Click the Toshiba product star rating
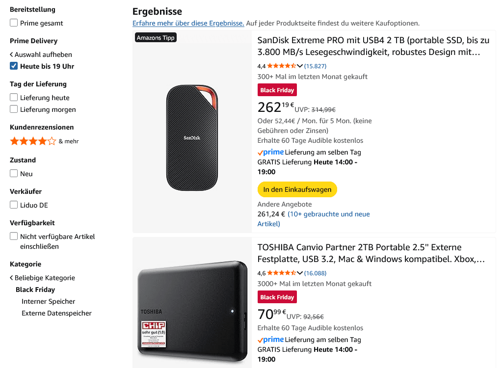 281,273
